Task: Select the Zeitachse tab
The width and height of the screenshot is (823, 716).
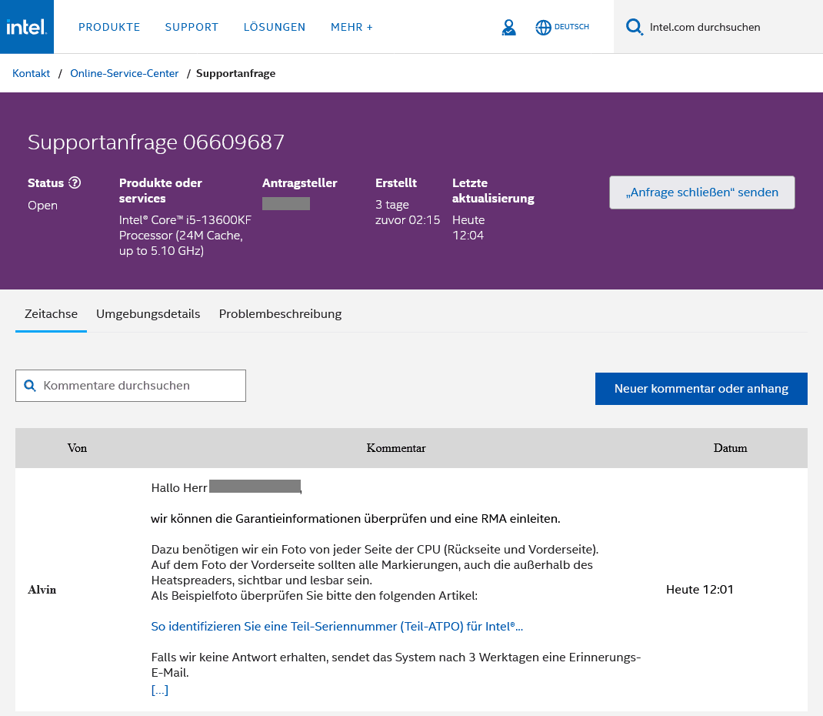Action: 51,314
